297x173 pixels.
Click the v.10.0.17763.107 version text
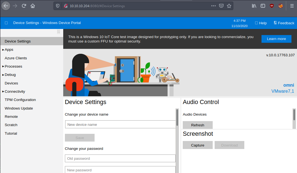click(280, 55)
